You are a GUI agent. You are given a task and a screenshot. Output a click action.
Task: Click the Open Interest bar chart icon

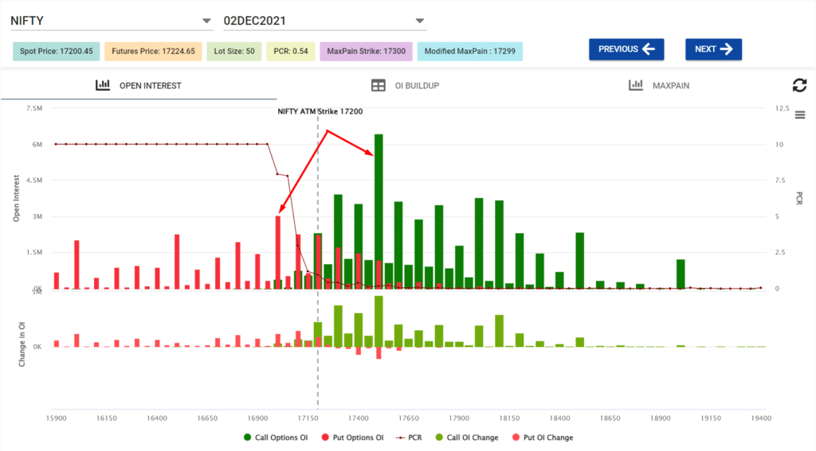(103, 84)
